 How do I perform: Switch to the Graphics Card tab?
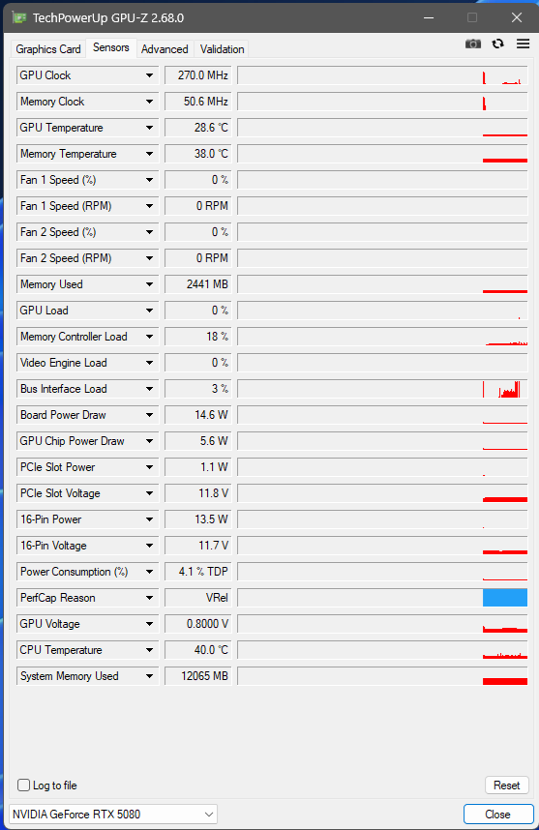(x=48, y=49)
